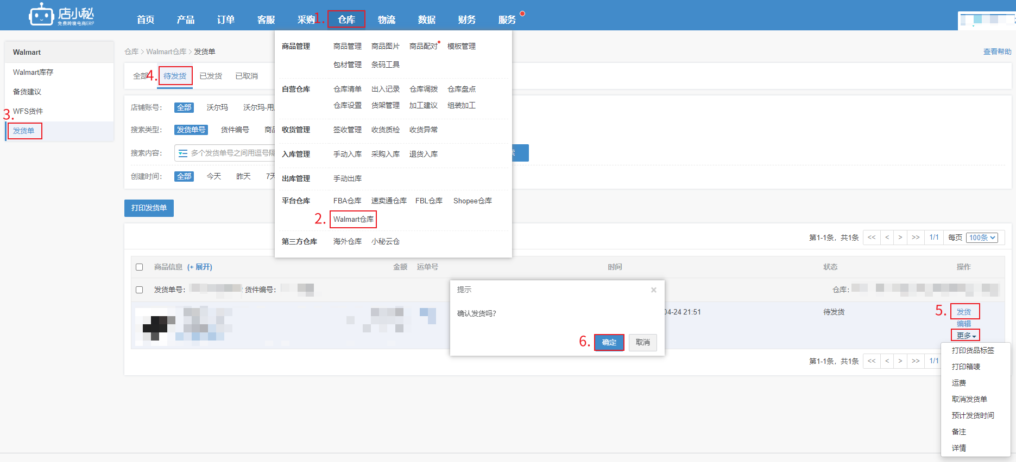The width and height of the screenshot is (1016, 462).
Task: Switch to the 待发货 tab
Action: point(175,76)
